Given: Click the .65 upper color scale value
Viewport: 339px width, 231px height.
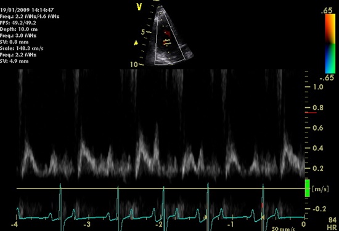Looking at the screenshot, I should 327,10.
